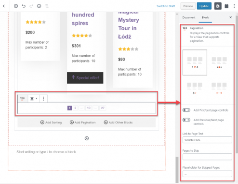Select the Block tab
This screenshot has height=184, width=238.
(205, 17)
